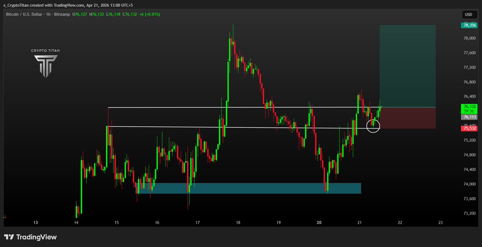The width and height of the screenshot is (482, 247).
Task: Click 77,200 on the price scale
Action: coord(470,67)
